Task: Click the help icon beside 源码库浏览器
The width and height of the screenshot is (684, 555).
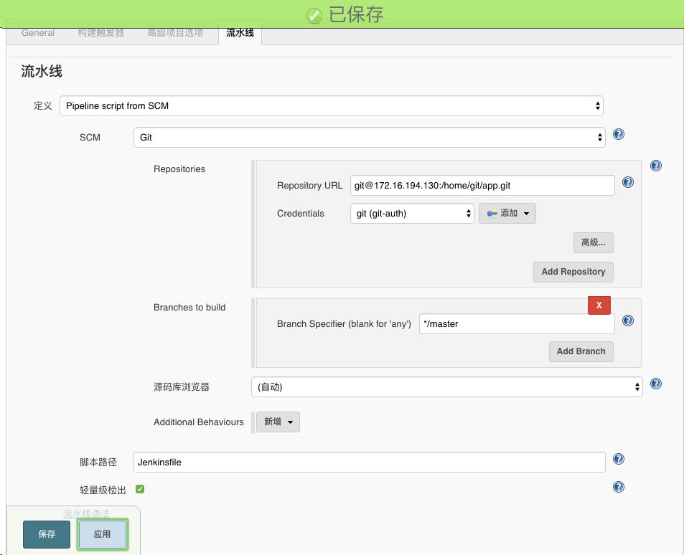Action: point(655,384)
